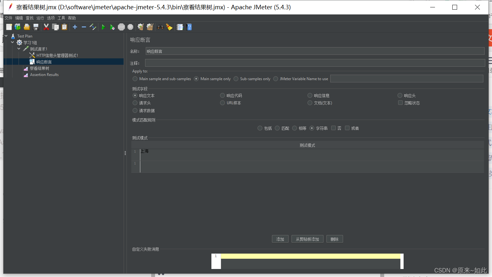Select 响应断言 node in tree
492x277 pixels.
pos(44,62)
